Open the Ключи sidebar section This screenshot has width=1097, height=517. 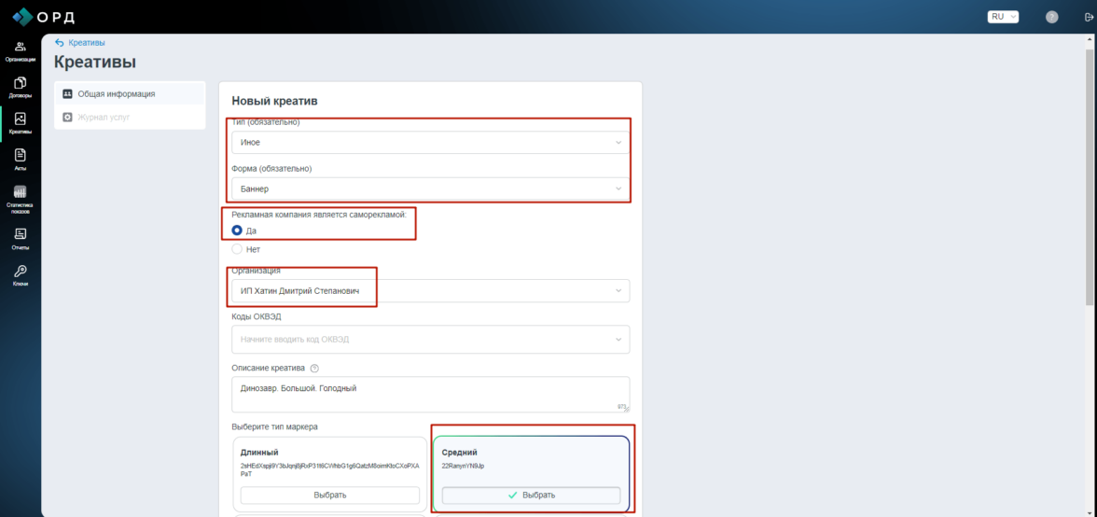tap(21, 275)
